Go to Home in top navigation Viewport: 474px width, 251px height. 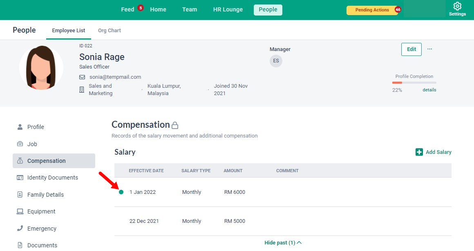[158, 9]
